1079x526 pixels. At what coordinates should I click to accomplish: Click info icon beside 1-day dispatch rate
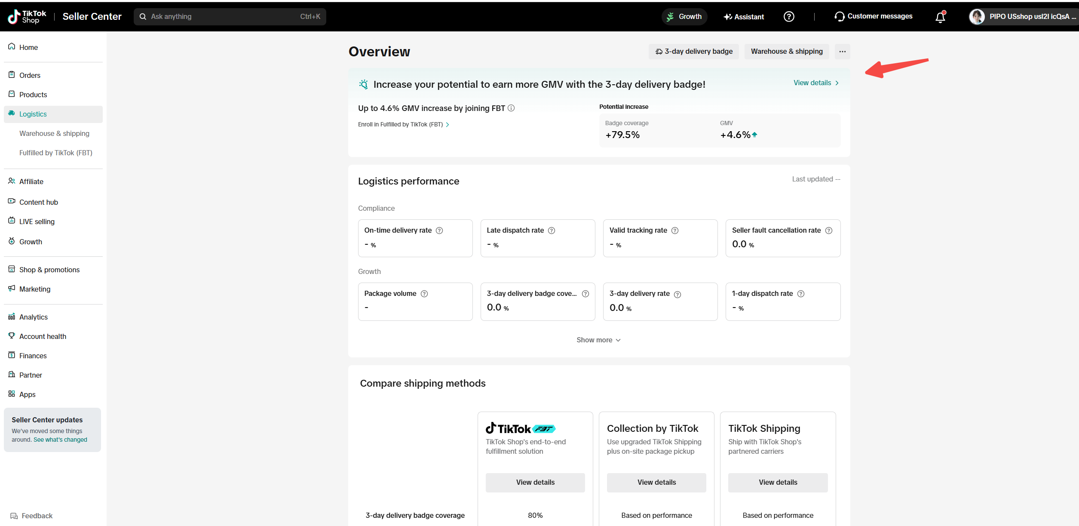[x=801, y=294]
